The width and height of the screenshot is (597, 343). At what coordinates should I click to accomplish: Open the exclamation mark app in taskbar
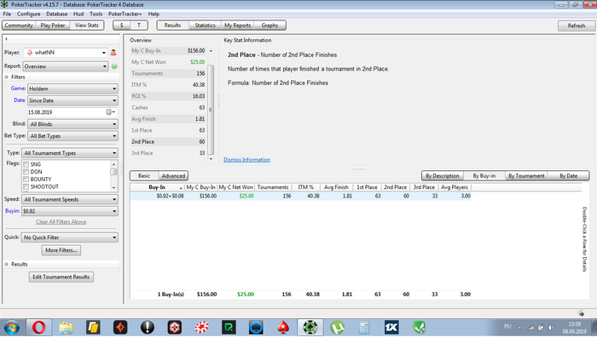[x=148, y=328]
